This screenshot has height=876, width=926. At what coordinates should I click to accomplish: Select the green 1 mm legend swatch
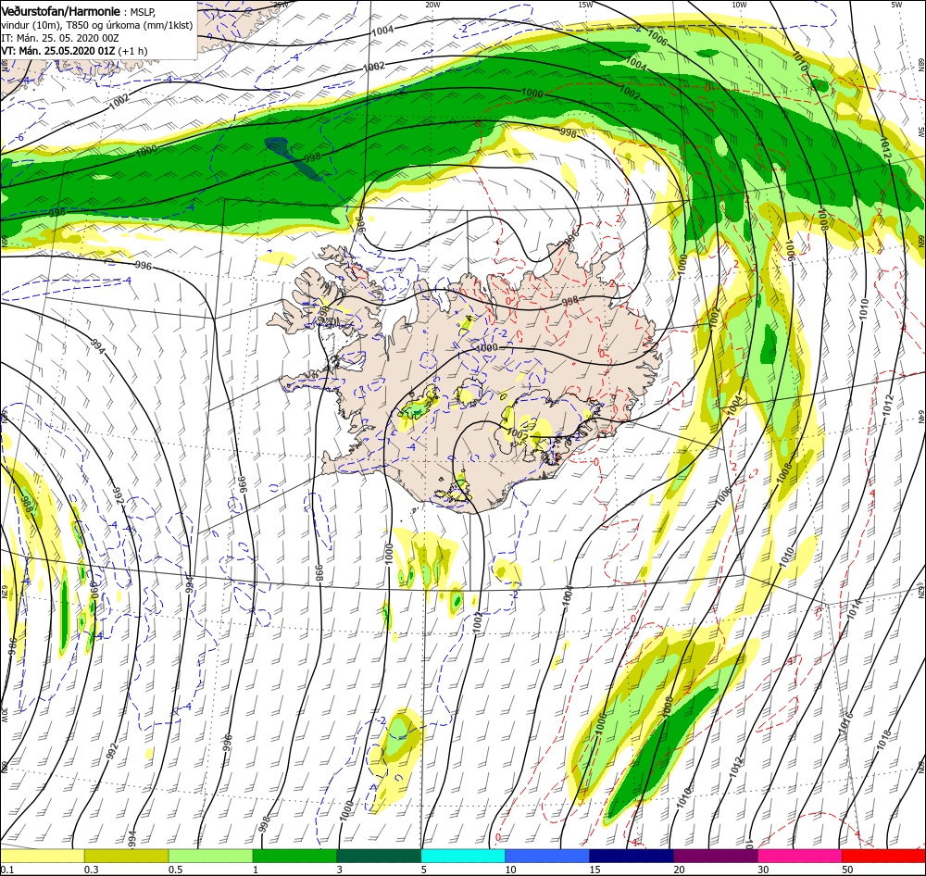point(294,856)
